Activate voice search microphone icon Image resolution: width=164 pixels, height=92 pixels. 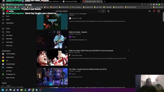[108, 11]
